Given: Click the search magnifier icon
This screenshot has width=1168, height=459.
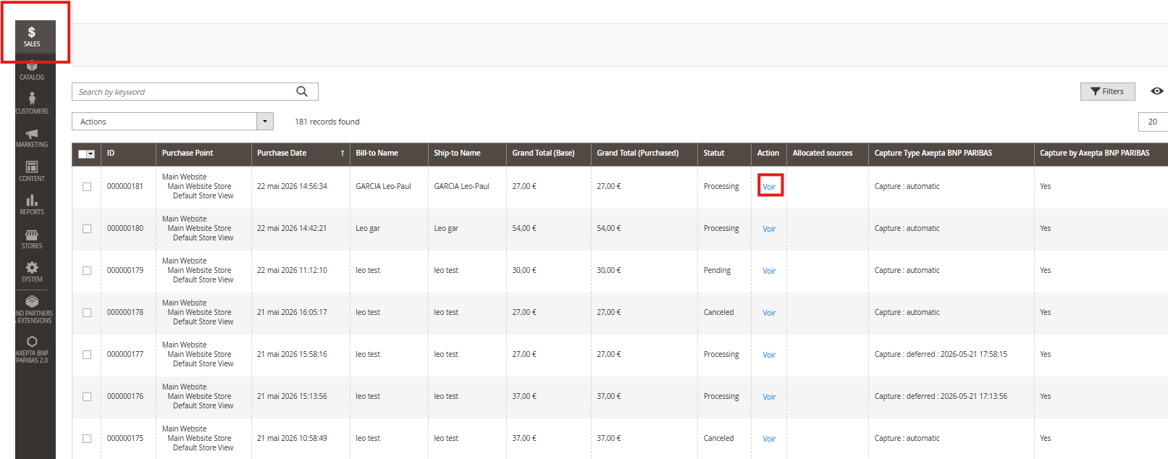Looking at the screenshot, I should coord(302,91).
